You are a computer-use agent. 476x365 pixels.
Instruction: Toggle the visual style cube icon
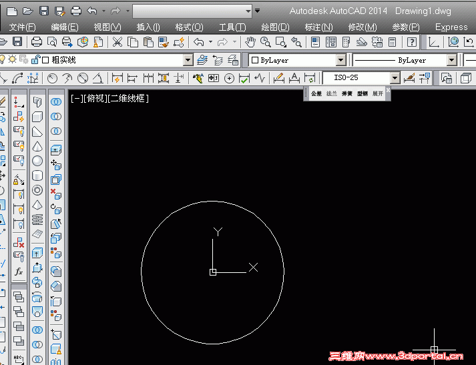pyautogui.click(x=465, y=79)
